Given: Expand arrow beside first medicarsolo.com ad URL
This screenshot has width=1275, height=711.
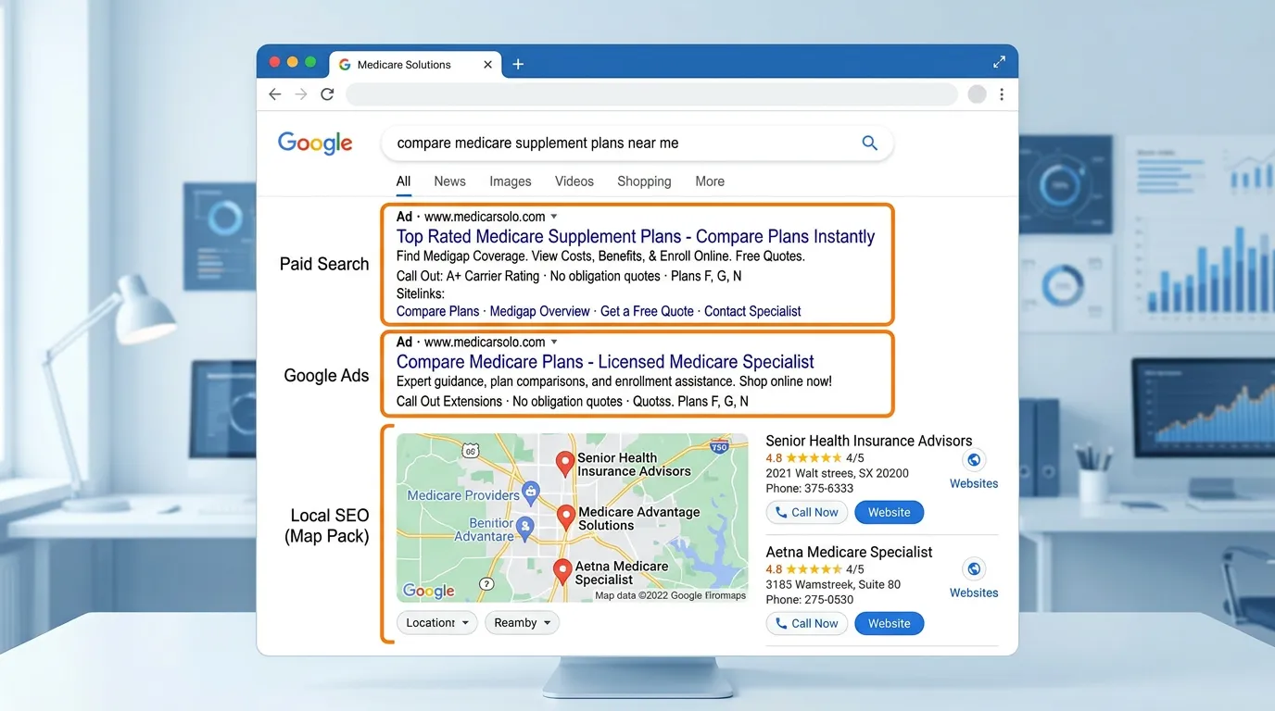Looking at the screenshot, I should pos(554,217).
